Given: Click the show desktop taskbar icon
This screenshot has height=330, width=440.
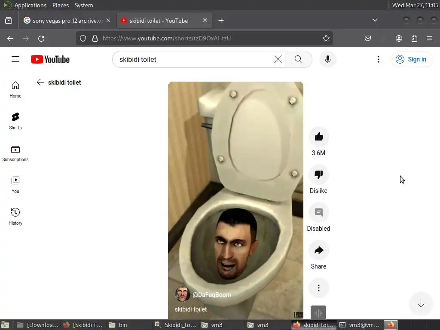Looking at the screenshot, I should (x=5, y=325).
